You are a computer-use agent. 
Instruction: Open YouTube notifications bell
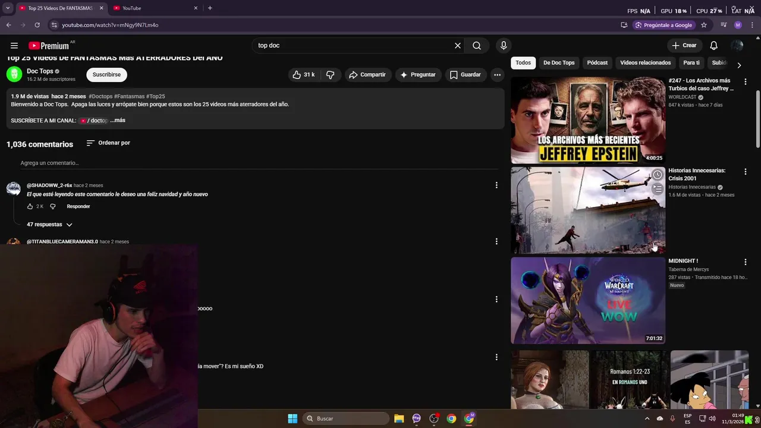click(x=714, y=46)
